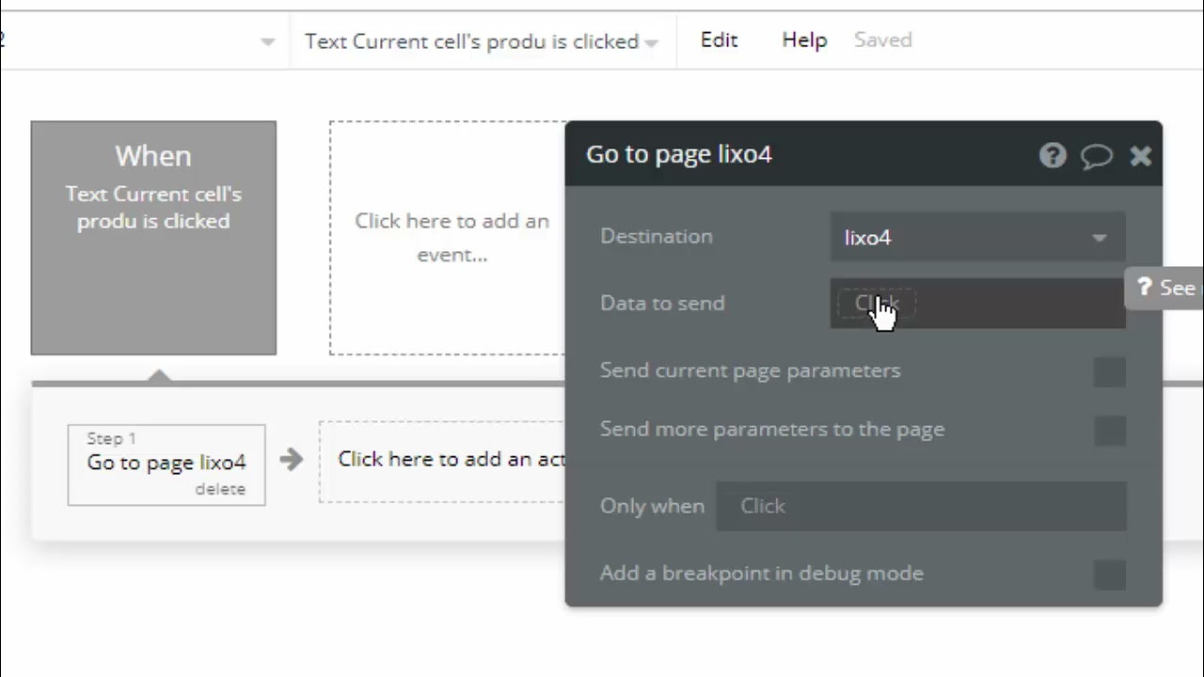Image resolution: width=1204 pixels, height=677 pixels.
Task: Click the Go to page lixo4 panel title
Action: [x=679, y=154]
